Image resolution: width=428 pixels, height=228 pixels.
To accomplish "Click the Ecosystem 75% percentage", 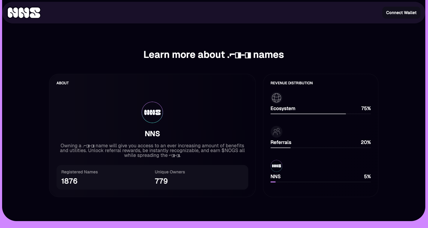I will pos(366,108).
